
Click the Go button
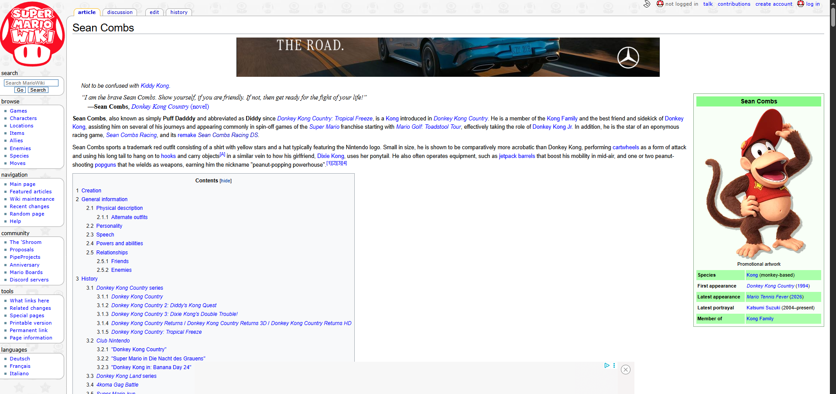(20, 90)
